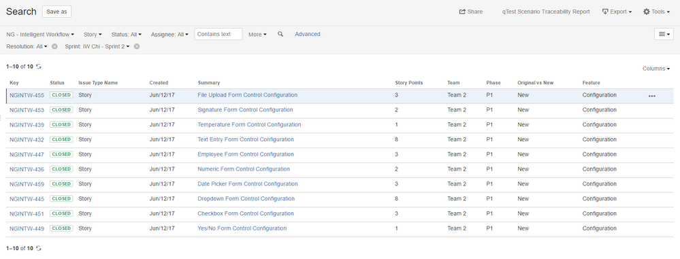The image size is (680, 259).
Task: Sort by the Status column header
Action: [x=56, y=83]
